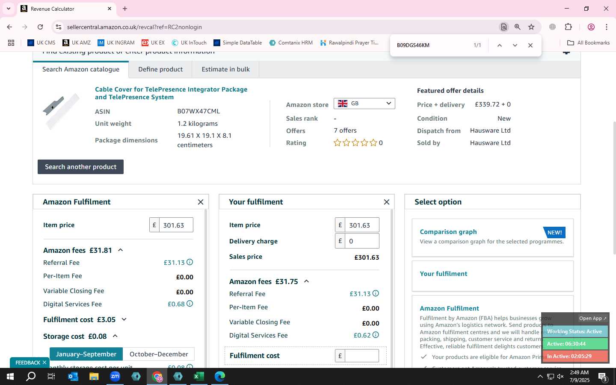The width and height of the screenshot is (616, 385).
Task: Edit the Delivery charge field
Action: pos(362,241)
